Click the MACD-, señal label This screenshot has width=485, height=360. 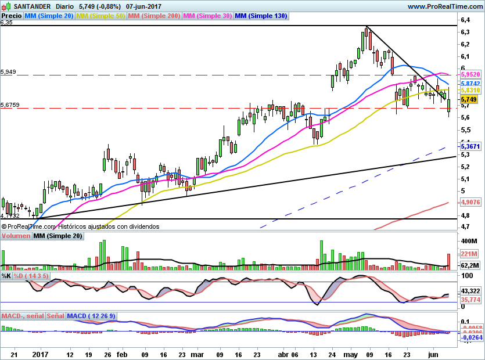(x=23, y=316)
